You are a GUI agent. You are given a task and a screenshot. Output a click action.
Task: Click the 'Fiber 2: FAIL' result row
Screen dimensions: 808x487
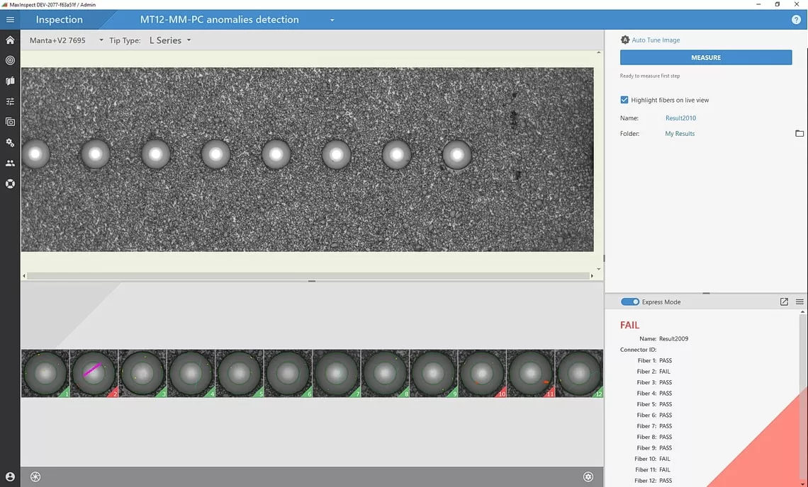653,371
